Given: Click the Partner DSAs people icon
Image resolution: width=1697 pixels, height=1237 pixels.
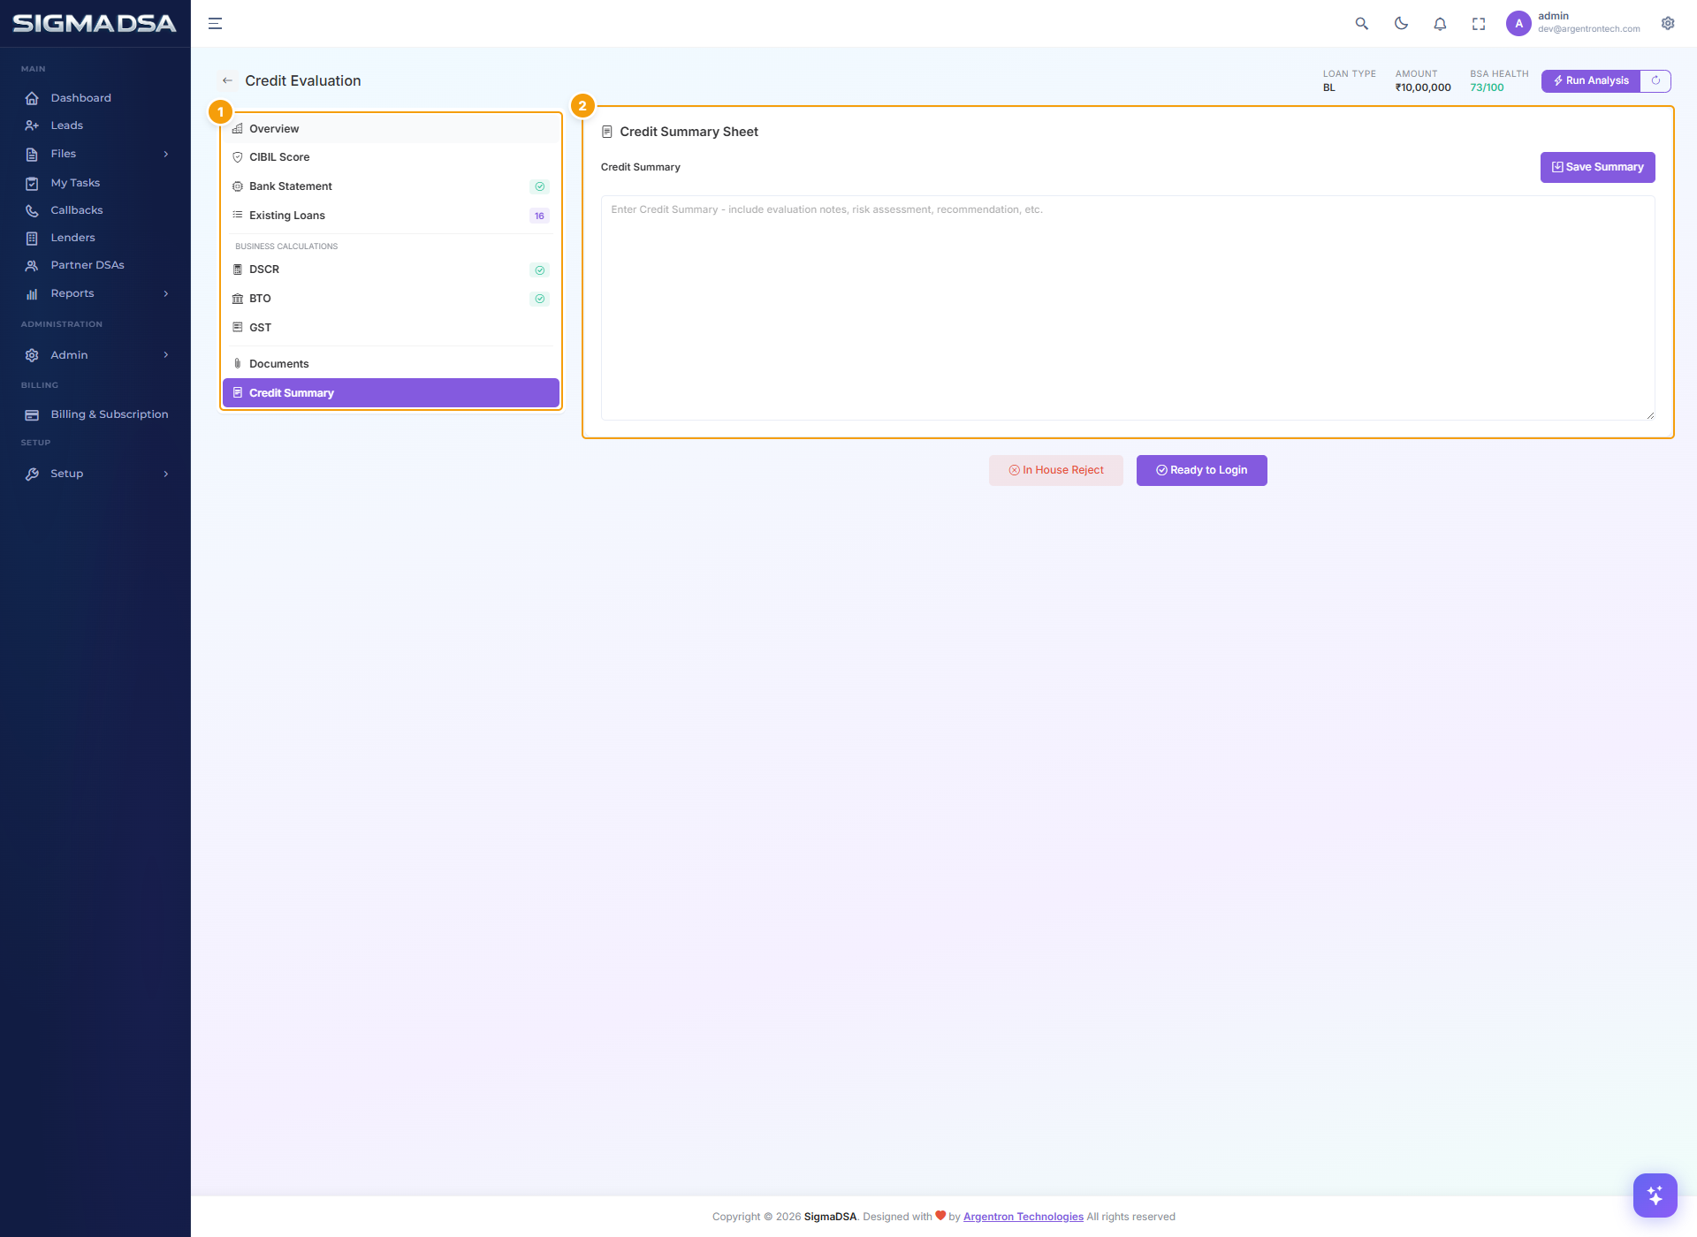Looking at the screenshot, I should [x=32, y=266].
